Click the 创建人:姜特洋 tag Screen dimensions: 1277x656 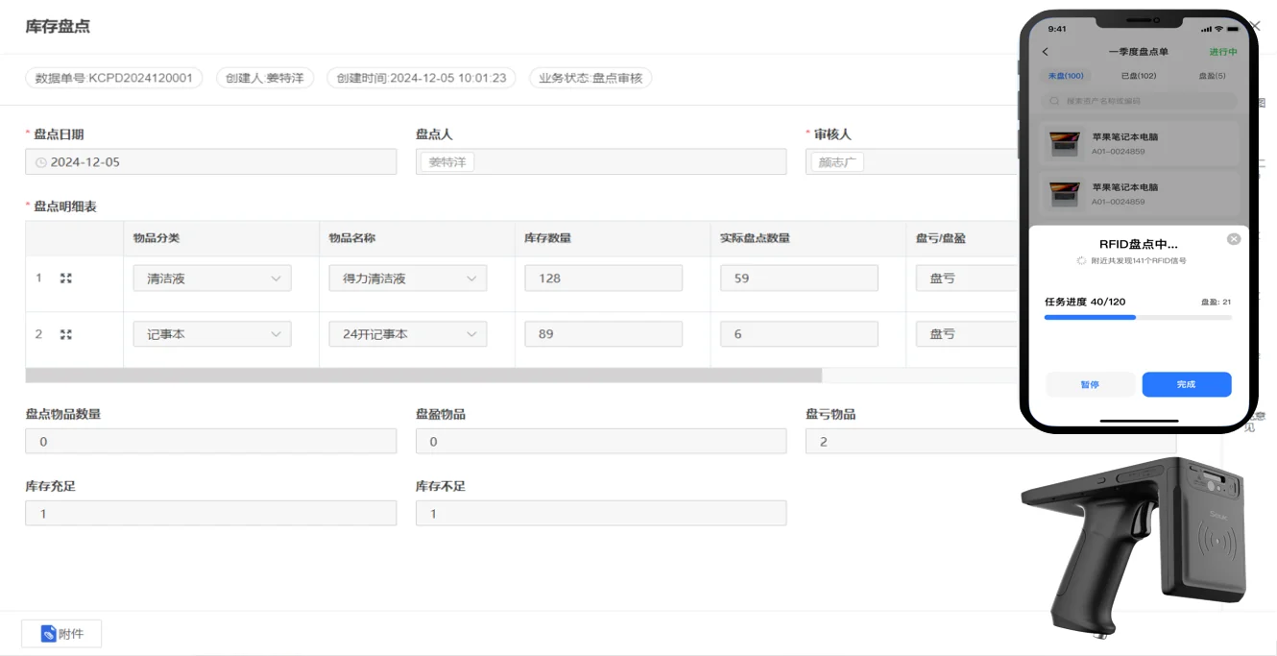[x=265, y=78]
